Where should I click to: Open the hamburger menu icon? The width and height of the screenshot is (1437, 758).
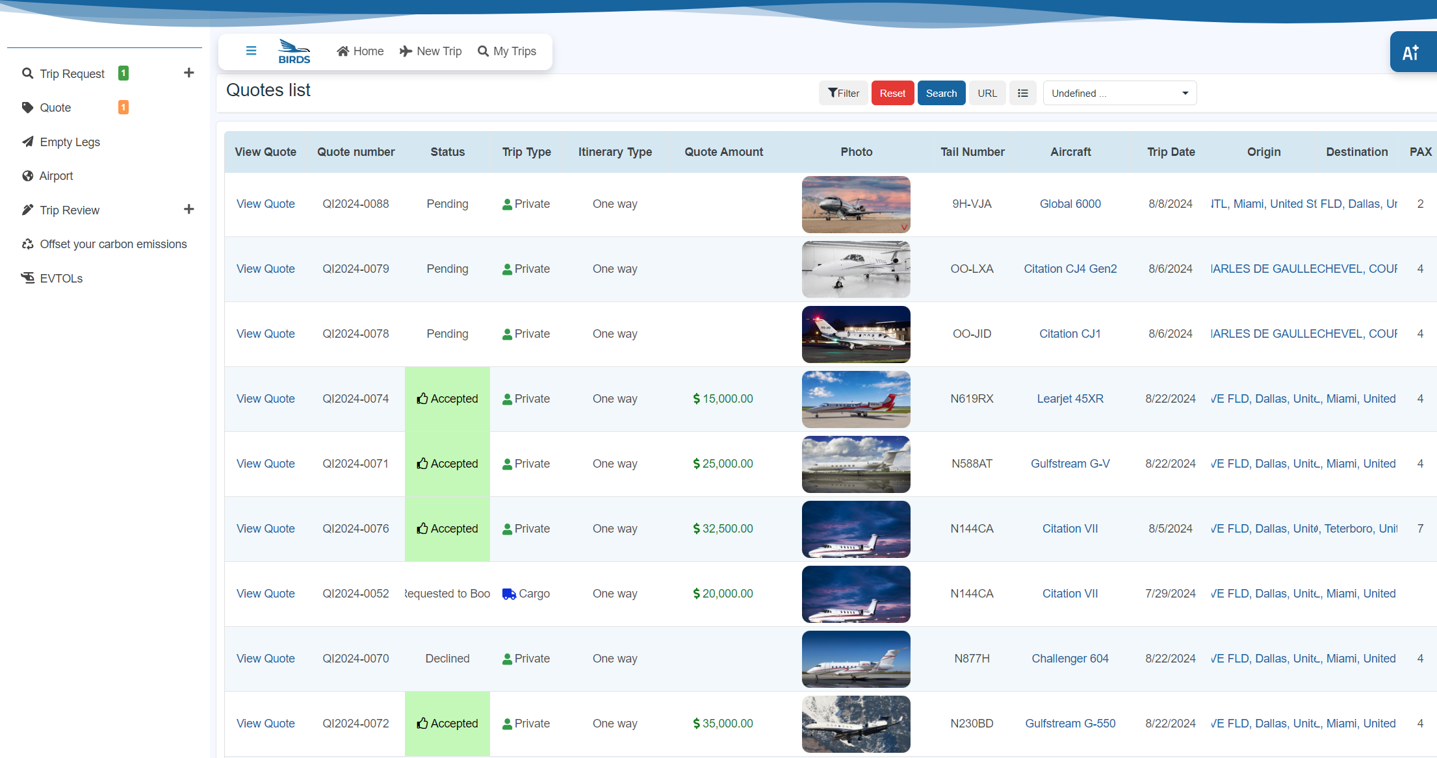point(251,51)
